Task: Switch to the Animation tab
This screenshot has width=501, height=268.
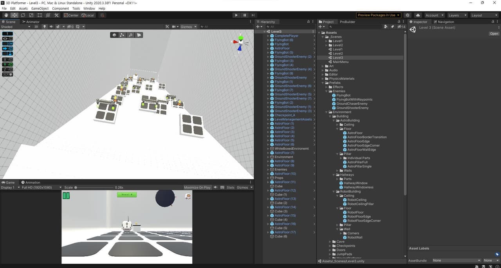Action: tap(31, 183)
